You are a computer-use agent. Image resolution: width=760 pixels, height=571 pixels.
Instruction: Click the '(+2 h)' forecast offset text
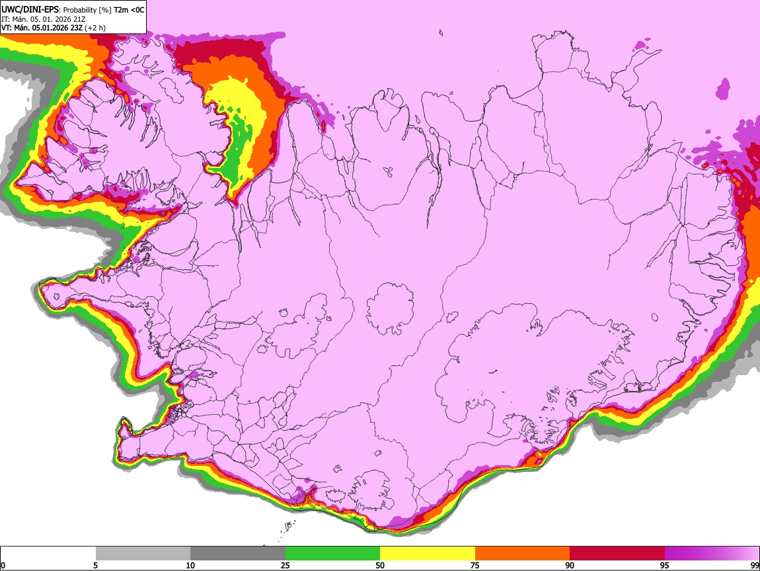95,28
